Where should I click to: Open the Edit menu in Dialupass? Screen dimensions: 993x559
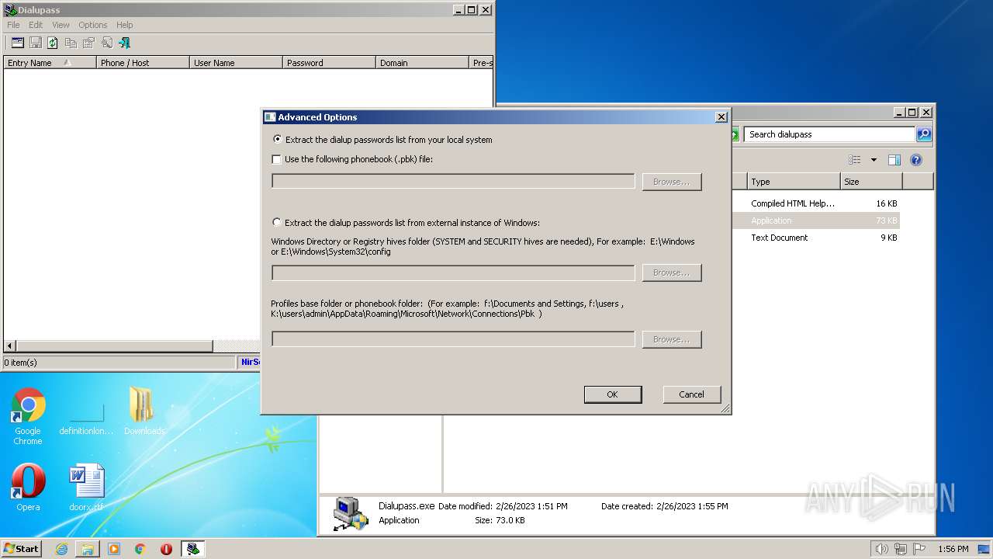click(36, 25)
